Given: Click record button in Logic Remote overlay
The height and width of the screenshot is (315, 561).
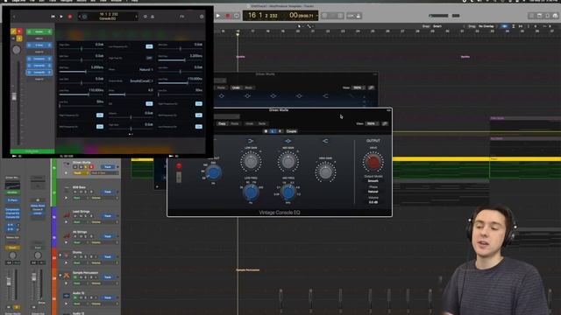Looking at the screenshot, I should coord(70,17).
